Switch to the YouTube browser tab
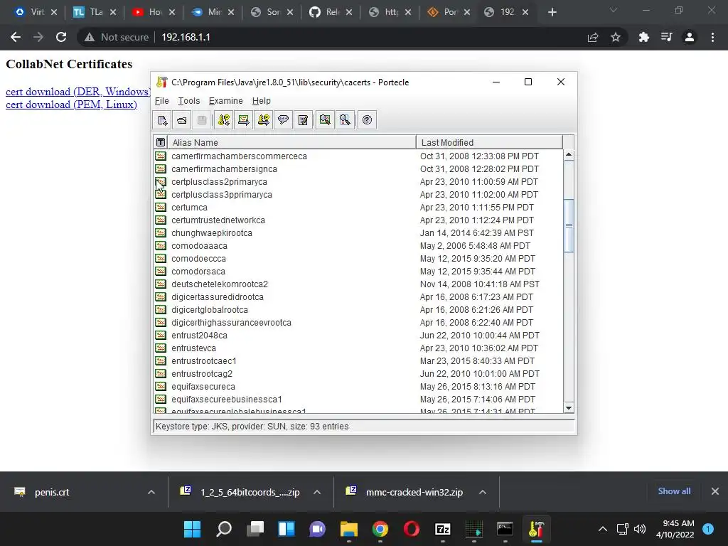 (x=154, y=12)
